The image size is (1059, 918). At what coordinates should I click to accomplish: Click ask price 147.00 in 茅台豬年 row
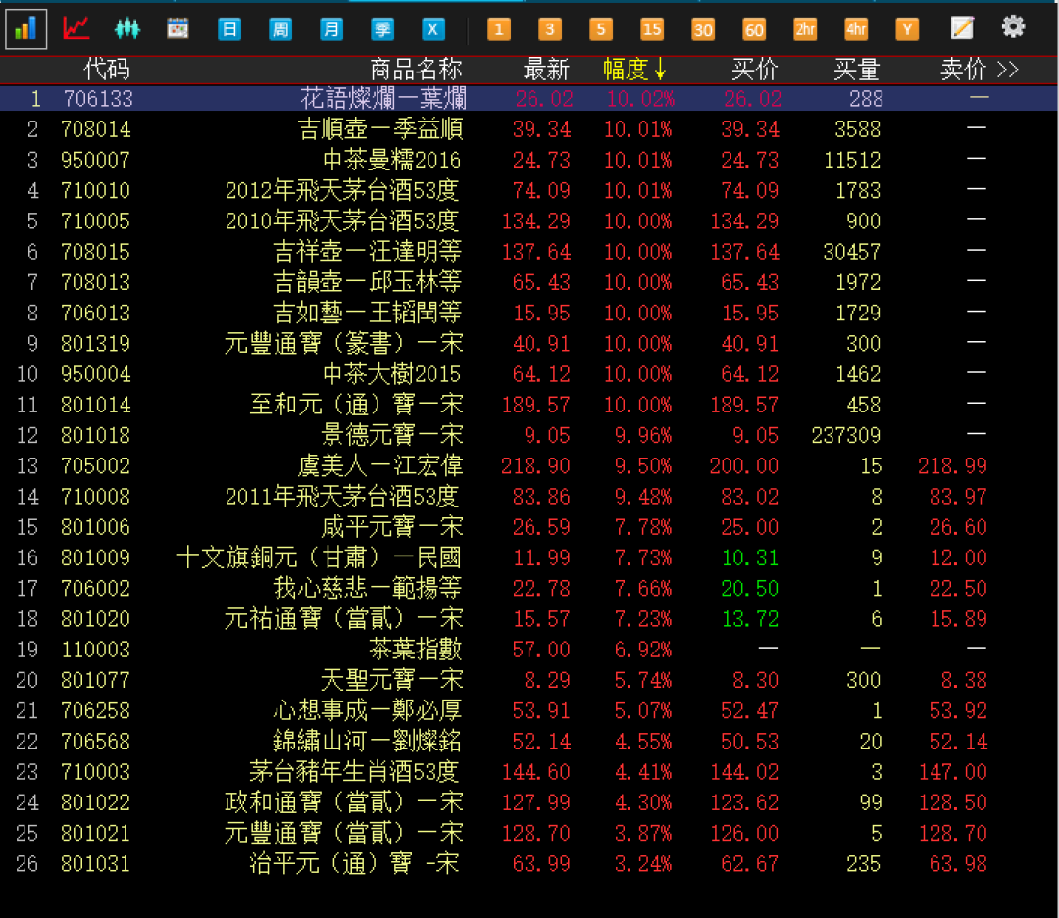952,771
